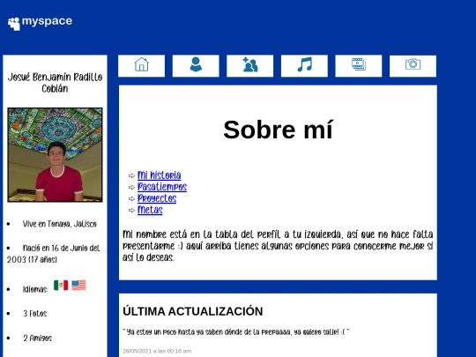Open the Proyectos link

click(x=157, y=198)
